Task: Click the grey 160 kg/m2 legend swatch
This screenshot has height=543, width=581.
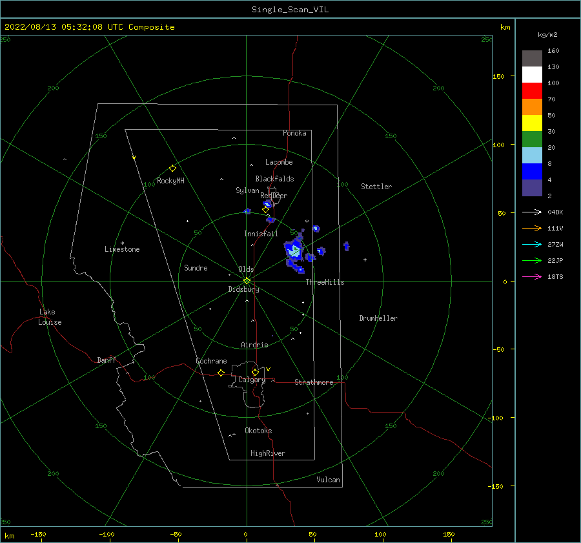Action: tap(532, 59)
